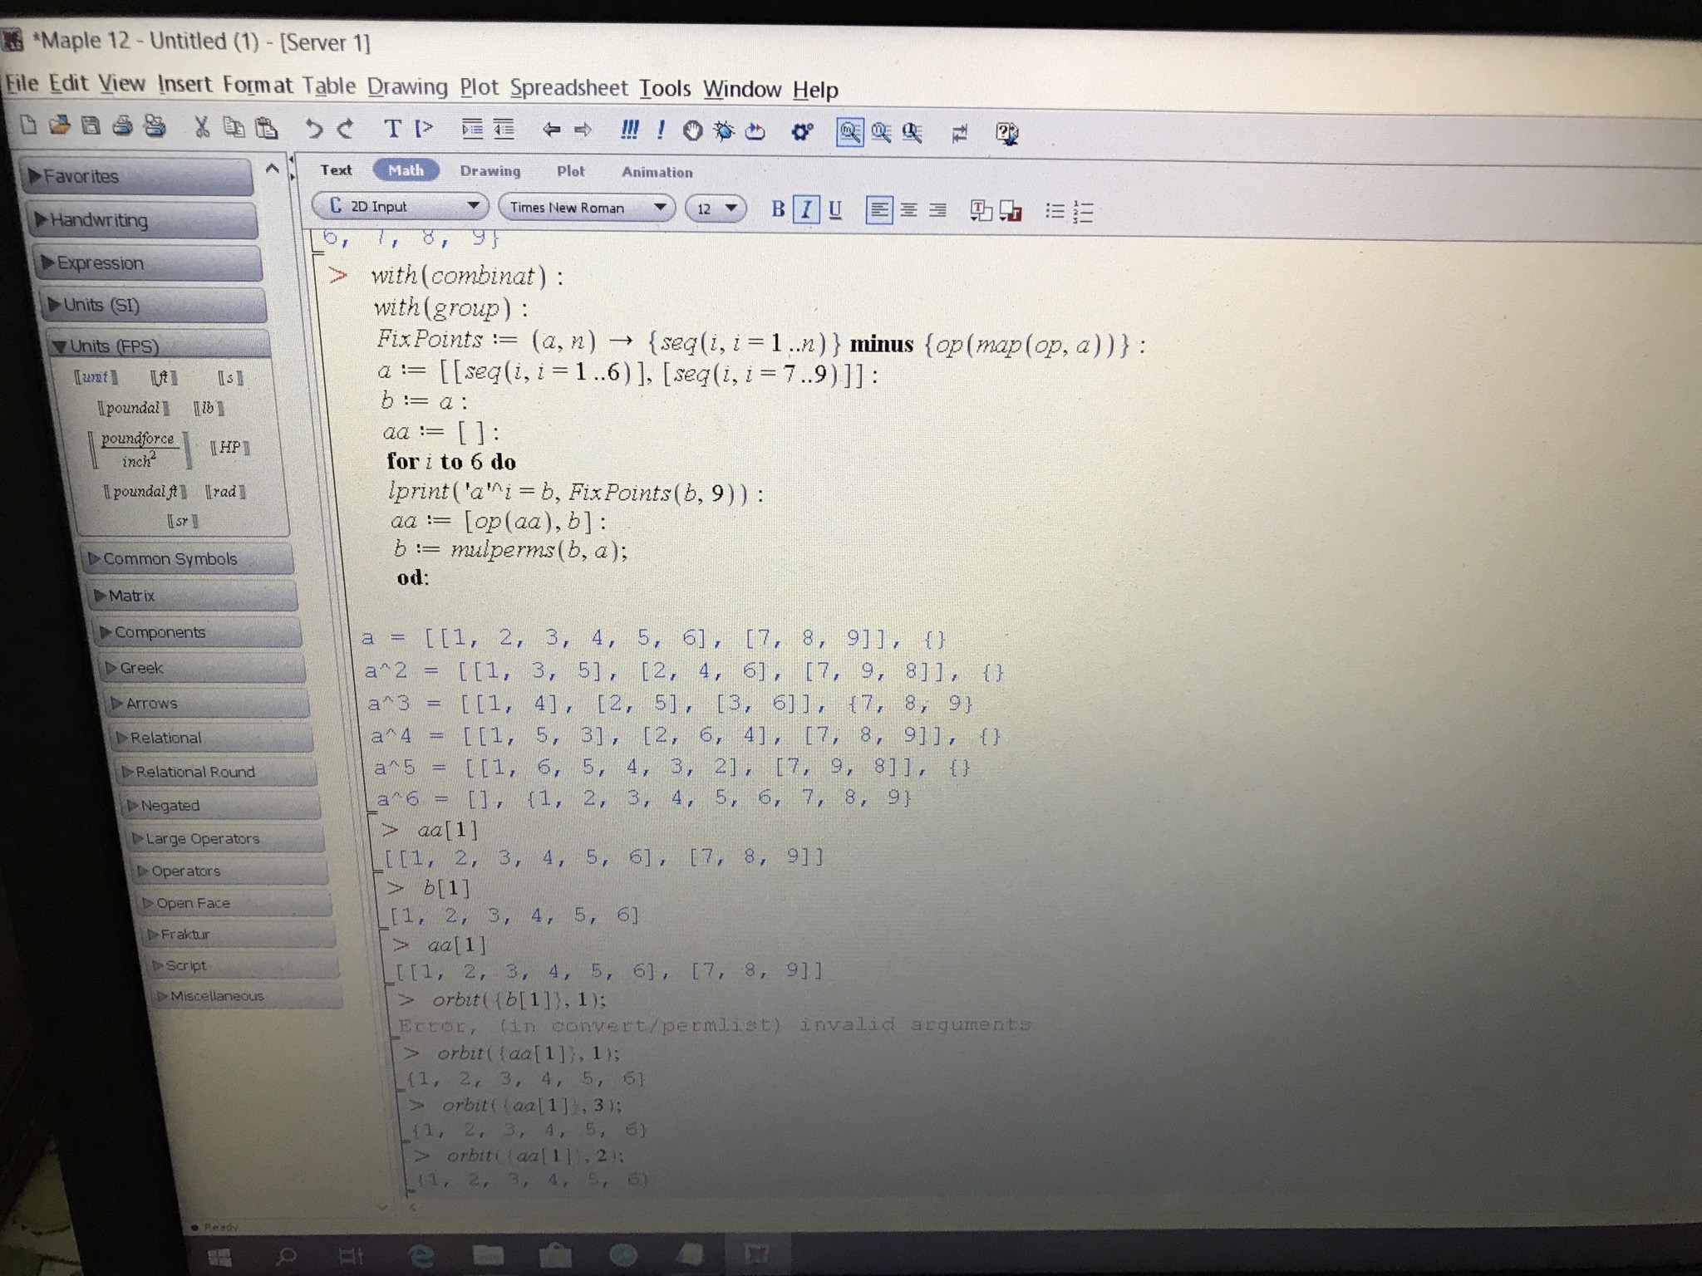This screenshot has height=1276, width=1702.
Task: Expand the Expression palette
Action: tap(148, 263)
